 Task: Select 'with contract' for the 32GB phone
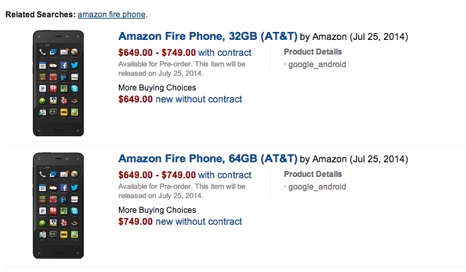click(225, 53)
